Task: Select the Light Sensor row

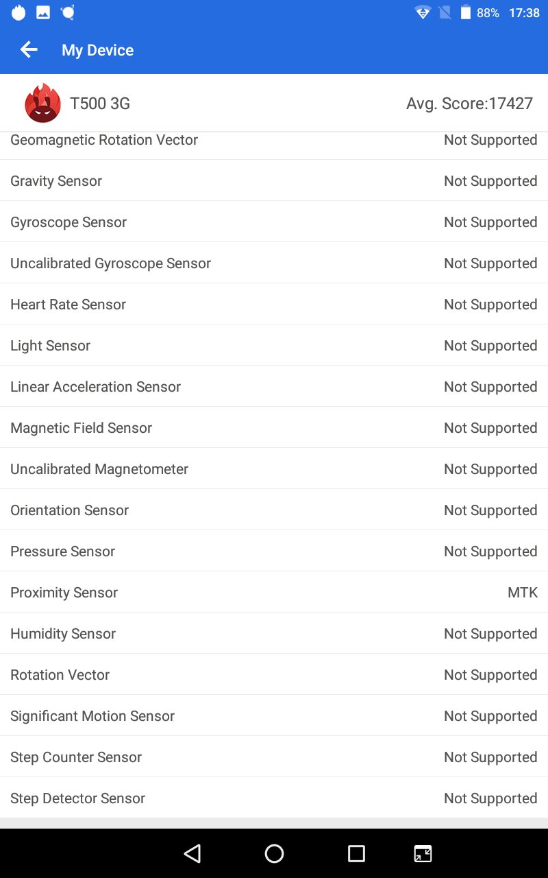Action: point(274,345)
